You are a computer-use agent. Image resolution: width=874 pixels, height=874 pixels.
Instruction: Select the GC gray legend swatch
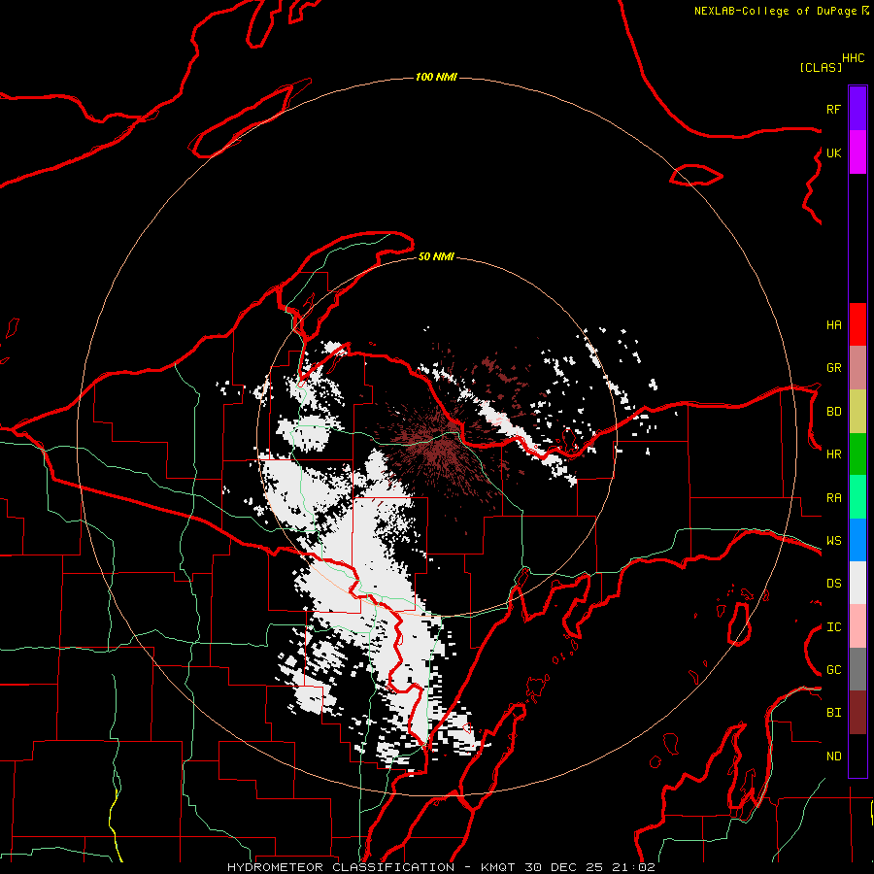tap(857, 669)
